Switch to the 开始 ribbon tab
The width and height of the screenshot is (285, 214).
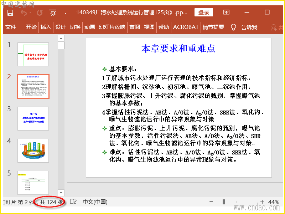click(x=31, y=27)
